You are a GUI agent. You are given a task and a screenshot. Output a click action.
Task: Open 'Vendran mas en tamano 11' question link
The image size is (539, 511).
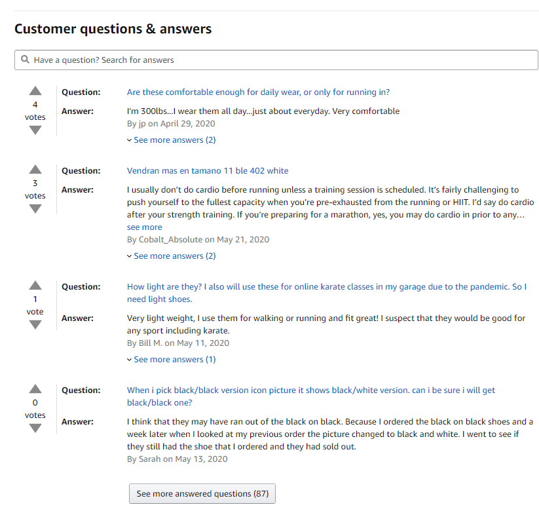208,171
